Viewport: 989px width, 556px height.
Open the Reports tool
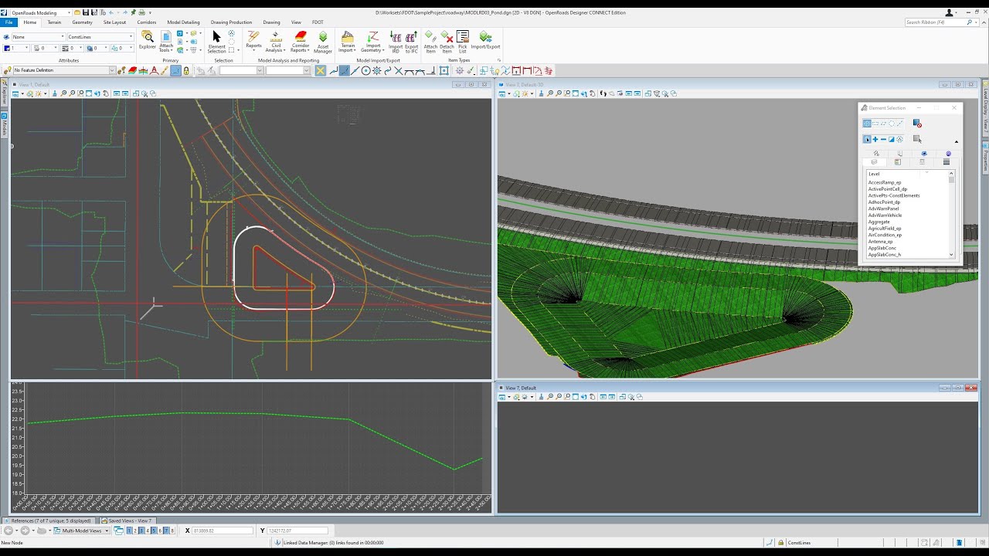(x=253, y=40)
